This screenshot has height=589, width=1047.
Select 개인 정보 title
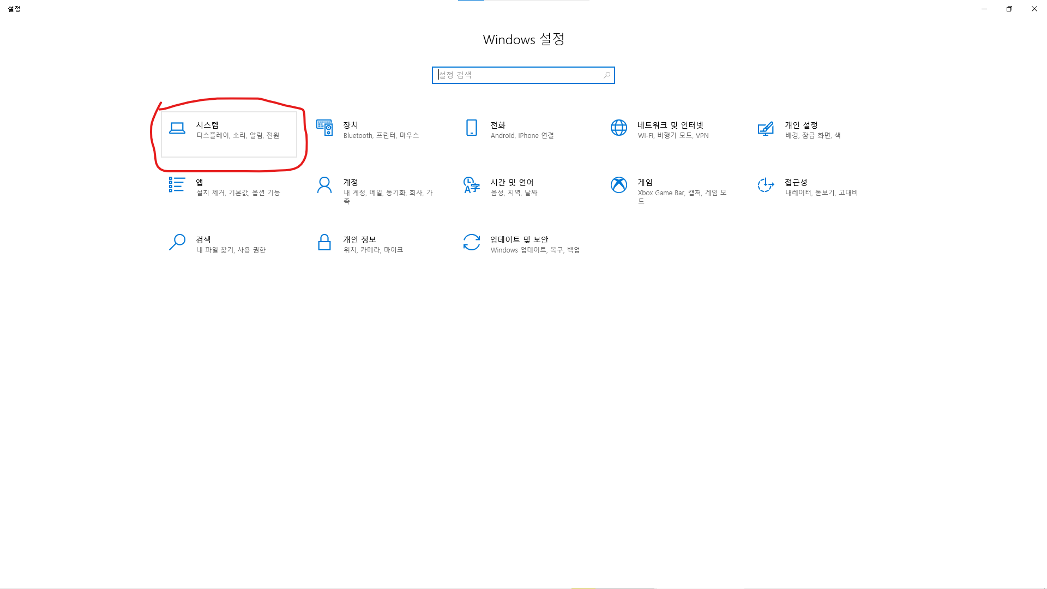click(x=360, y=239)
